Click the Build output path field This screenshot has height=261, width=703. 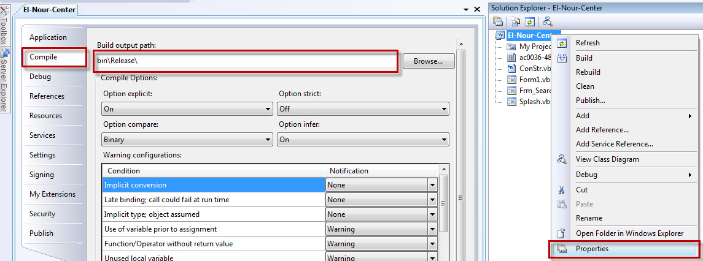tap(245, 61)
